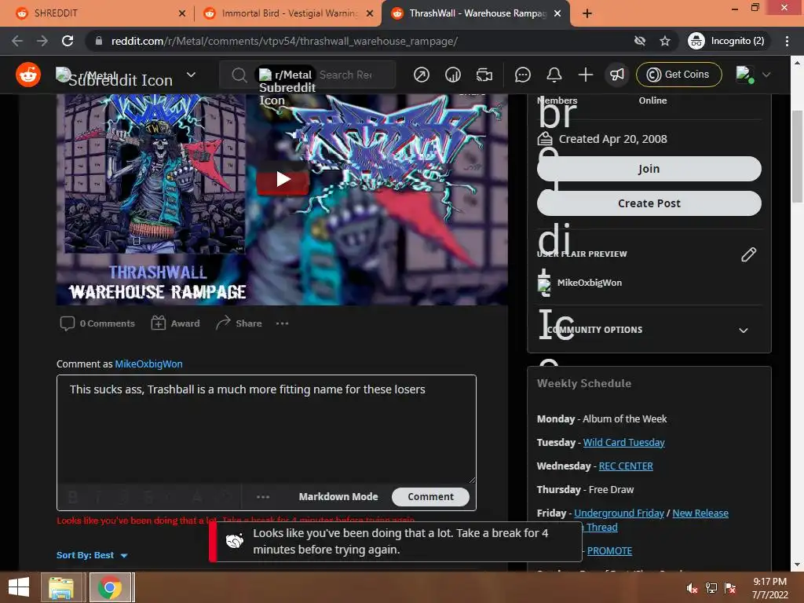Click the network tray icon
Image resolution: width=804 pixels, height=603 pixels.
pos(711,588)
